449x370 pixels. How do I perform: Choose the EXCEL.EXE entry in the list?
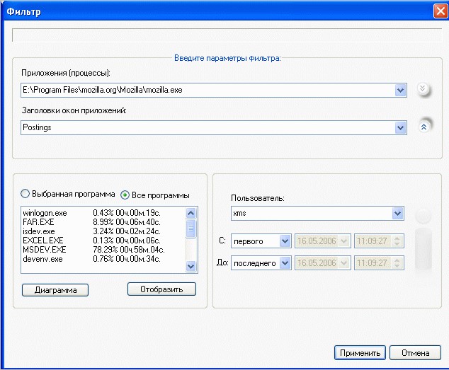(x=43, y=241)
